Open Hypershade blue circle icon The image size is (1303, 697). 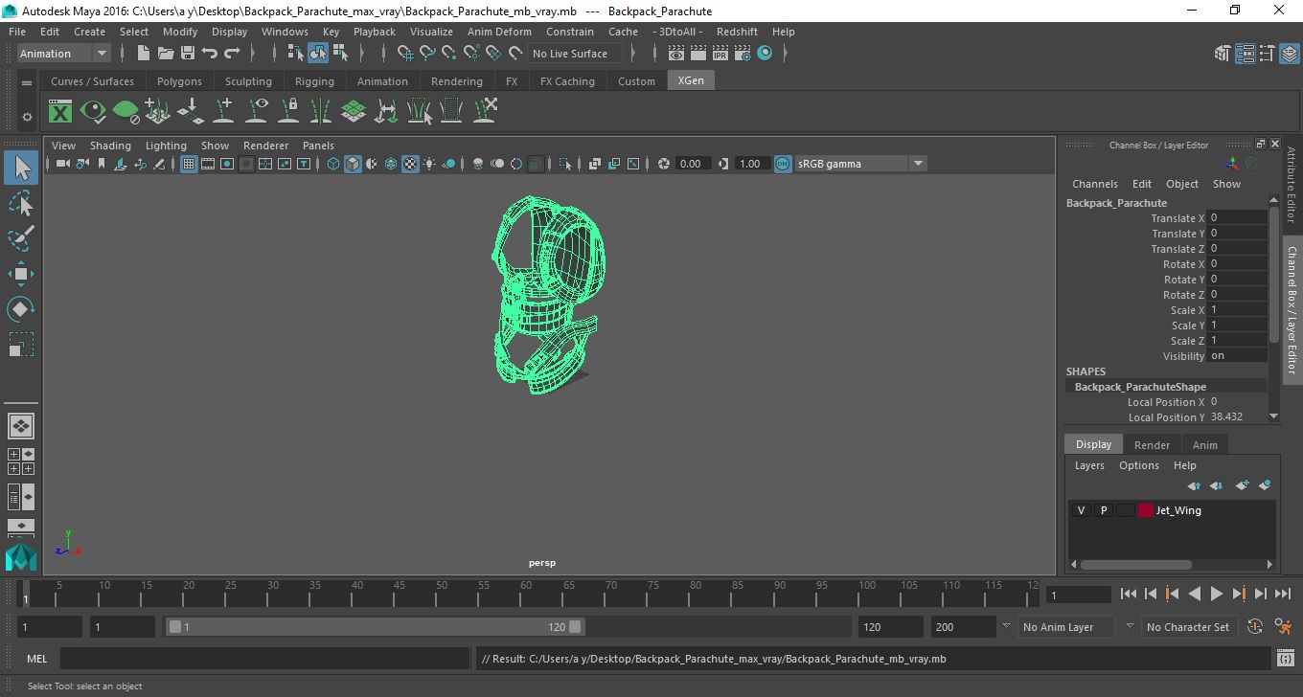click(x=765, y=54)
